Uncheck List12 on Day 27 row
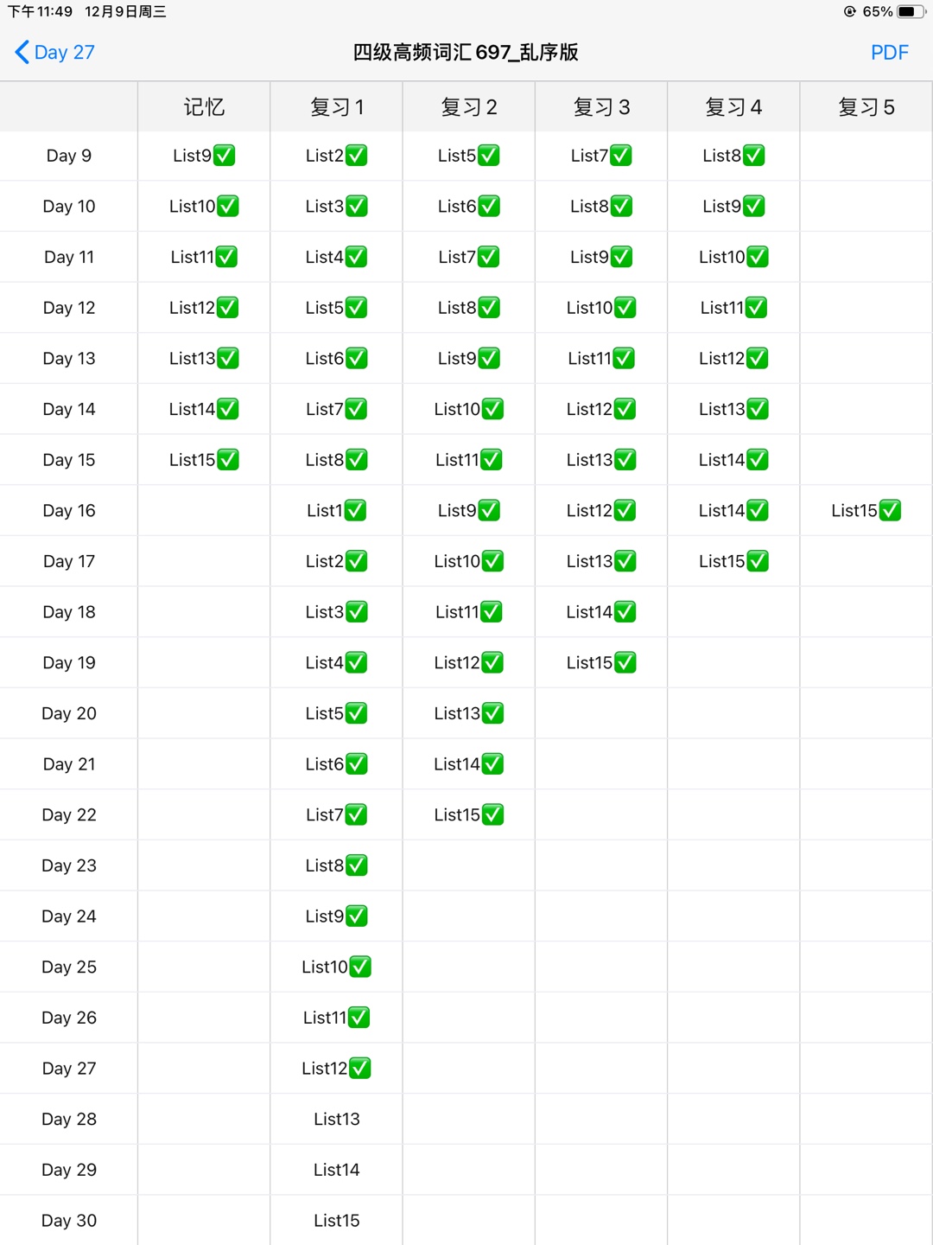 (360, 1069)
